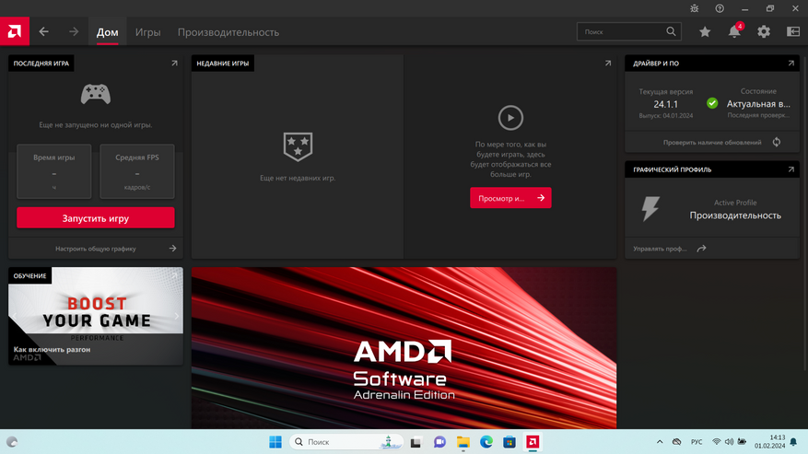Click the taskbar Поиск search box
The height and width of the screenshot is (454, 808).
coord(345,442)
